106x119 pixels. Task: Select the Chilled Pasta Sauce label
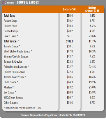tap(14, 72)
